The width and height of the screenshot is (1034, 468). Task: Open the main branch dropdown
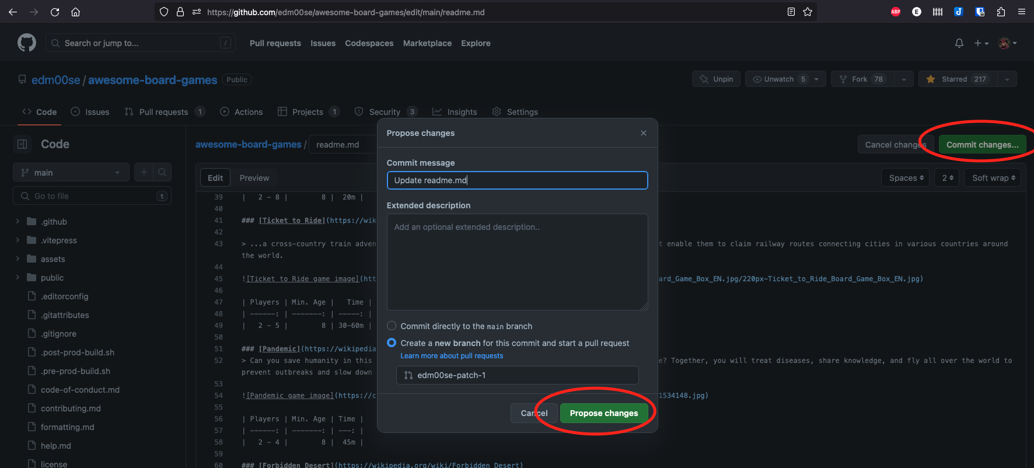click(x=71, y=173)
